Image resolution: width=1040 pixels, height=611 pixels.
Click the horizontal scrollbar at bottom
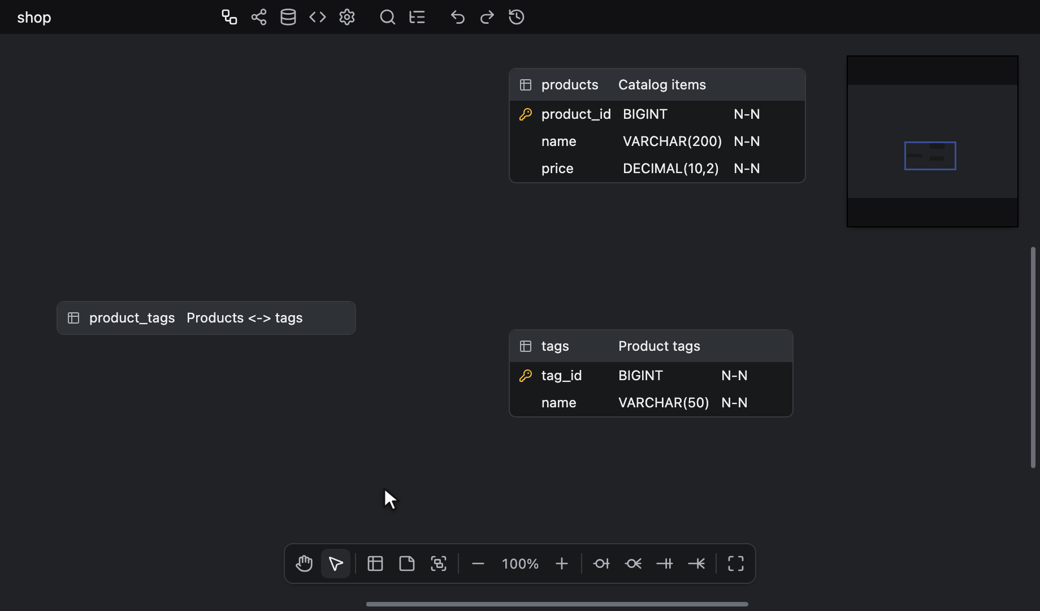[557, 604]
